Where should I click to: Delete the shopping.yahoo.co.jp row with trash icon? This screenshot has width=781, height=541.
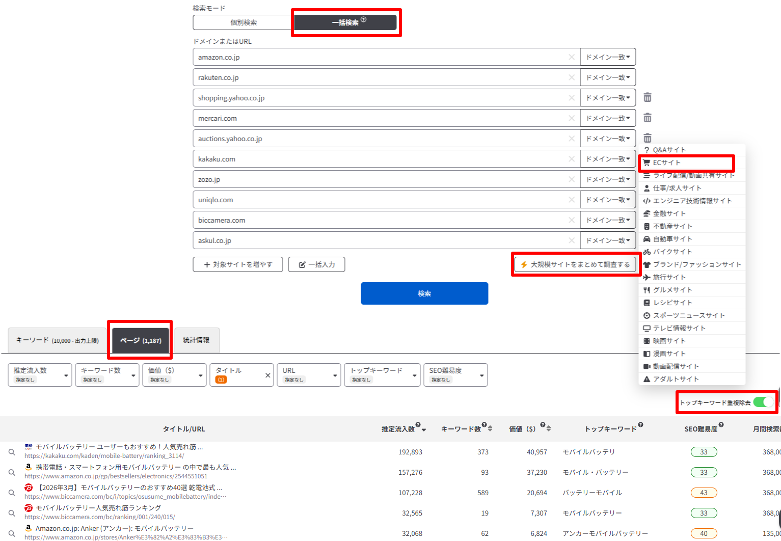647,97
